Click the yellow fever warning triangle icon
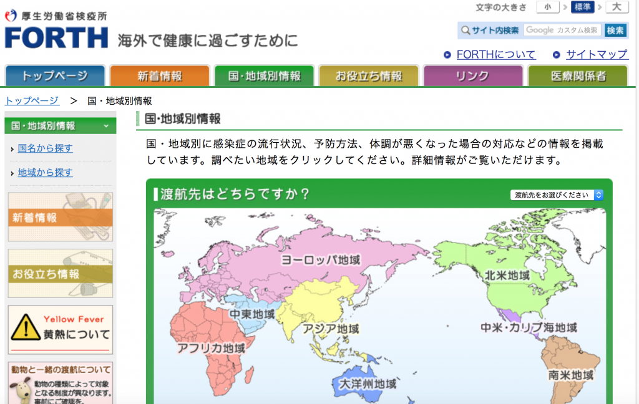Image resolution: width=639 pixels, height=404 pixels. [x=26, y=327]
